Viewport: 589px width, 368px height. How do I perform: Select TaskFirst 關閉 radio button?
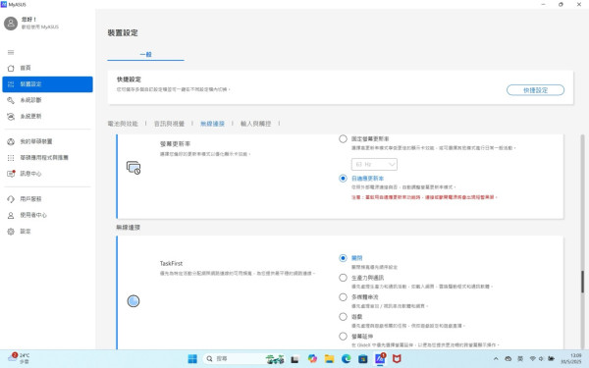click(x=343, y=258)
